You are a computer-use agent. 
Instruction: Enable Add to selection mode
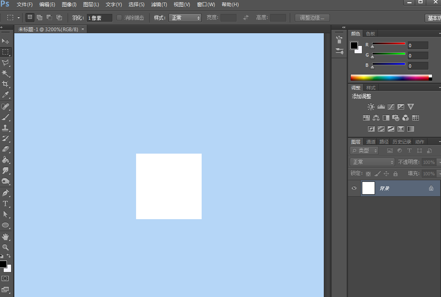tap(40, 18)
